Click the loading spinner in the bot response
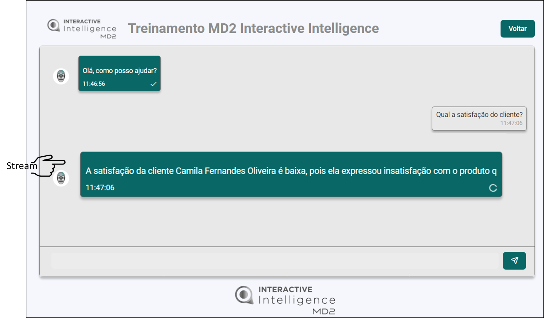544x318 pixels. (x=493, y=188)
